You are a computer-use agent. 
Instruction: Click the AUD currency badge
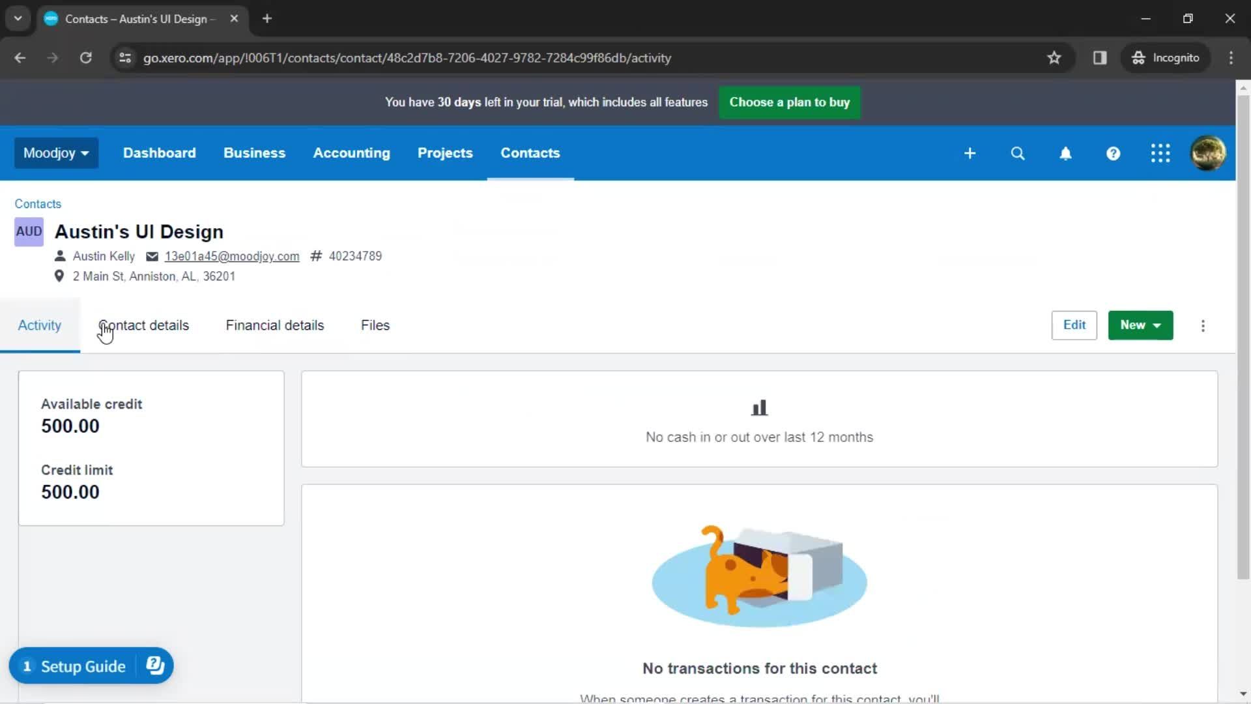29,231
